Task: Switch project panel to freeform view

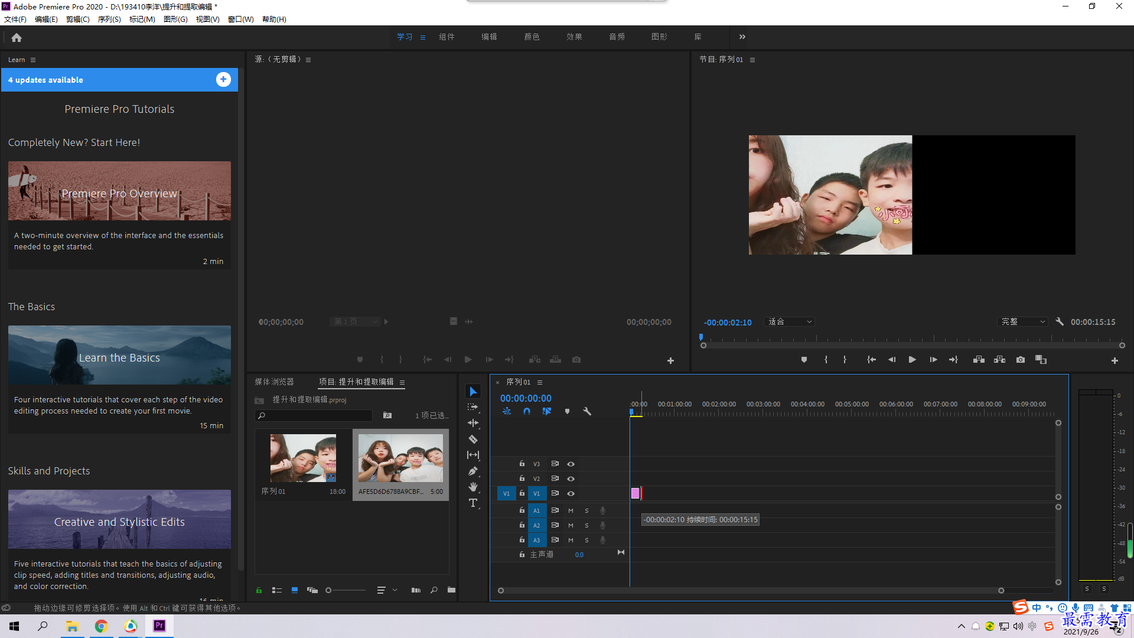Action: [312, 590]
